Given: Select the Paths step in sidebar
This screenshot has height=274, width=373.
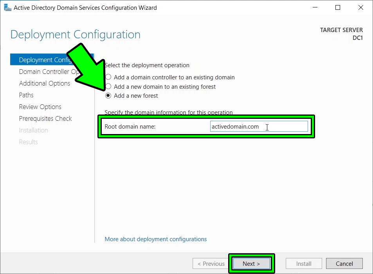Looking at the screenshot, I should point(26,95).
